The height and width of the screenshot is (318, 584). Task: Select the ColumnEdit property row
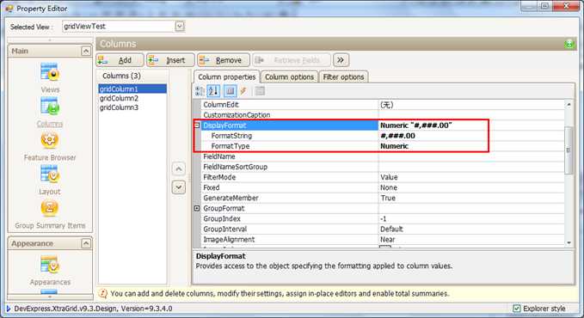pyautogui.click(x=383, y=105)
